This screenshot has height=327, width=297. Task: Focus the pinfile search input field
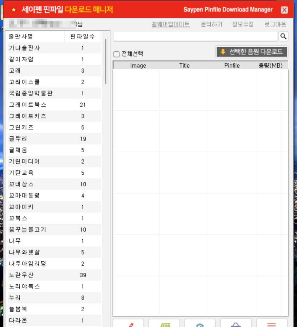coord(196,37)
